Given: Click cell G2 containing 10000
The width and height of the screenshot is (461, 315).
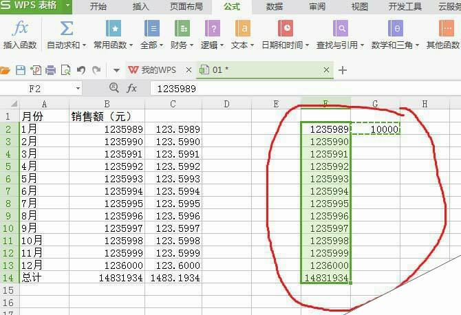Looking at the screenshot, I should pos(376,129).
